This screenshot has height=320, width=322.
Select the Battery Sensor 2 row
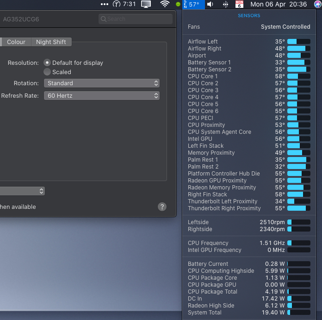point(249,69)
